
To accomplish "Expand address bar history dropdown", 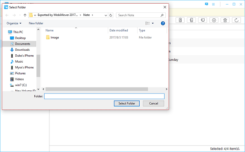I will [x=106, y=15].
